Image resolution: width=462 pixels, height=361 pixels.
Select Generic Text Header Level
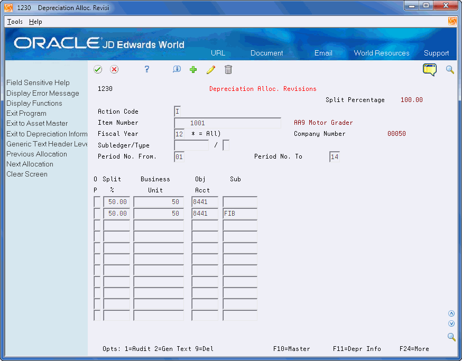[47, 144]
